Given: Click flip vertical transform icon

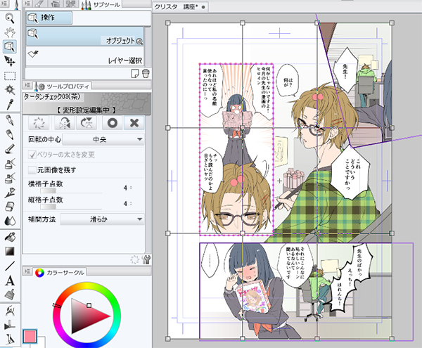Looking at the screenshot, I should coord(87,123).
